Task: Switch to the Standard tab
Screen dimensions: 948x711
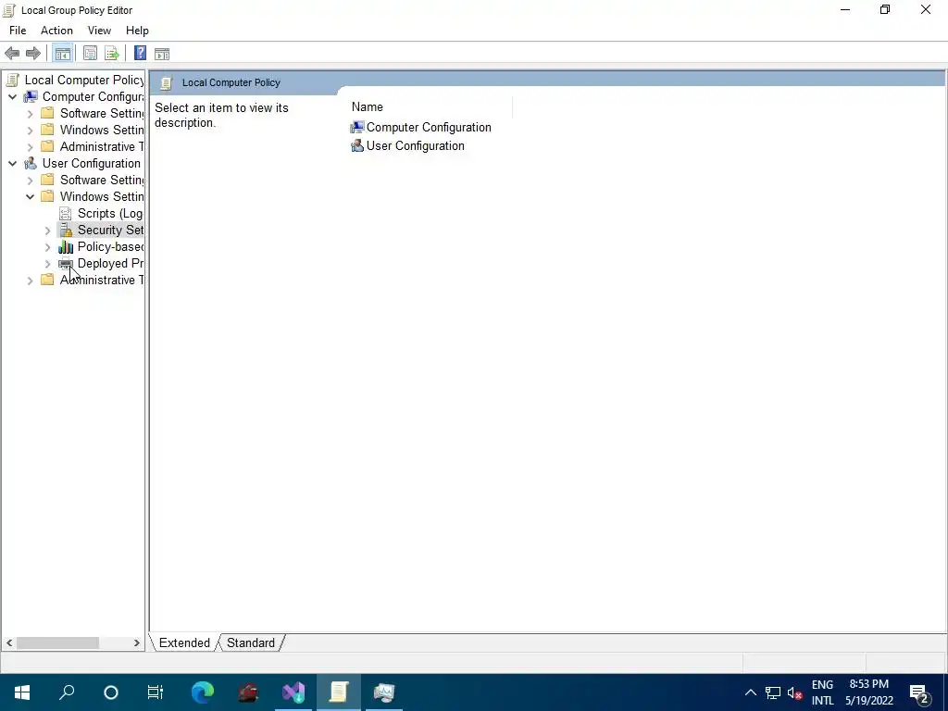Action: (x=250, y=642)
